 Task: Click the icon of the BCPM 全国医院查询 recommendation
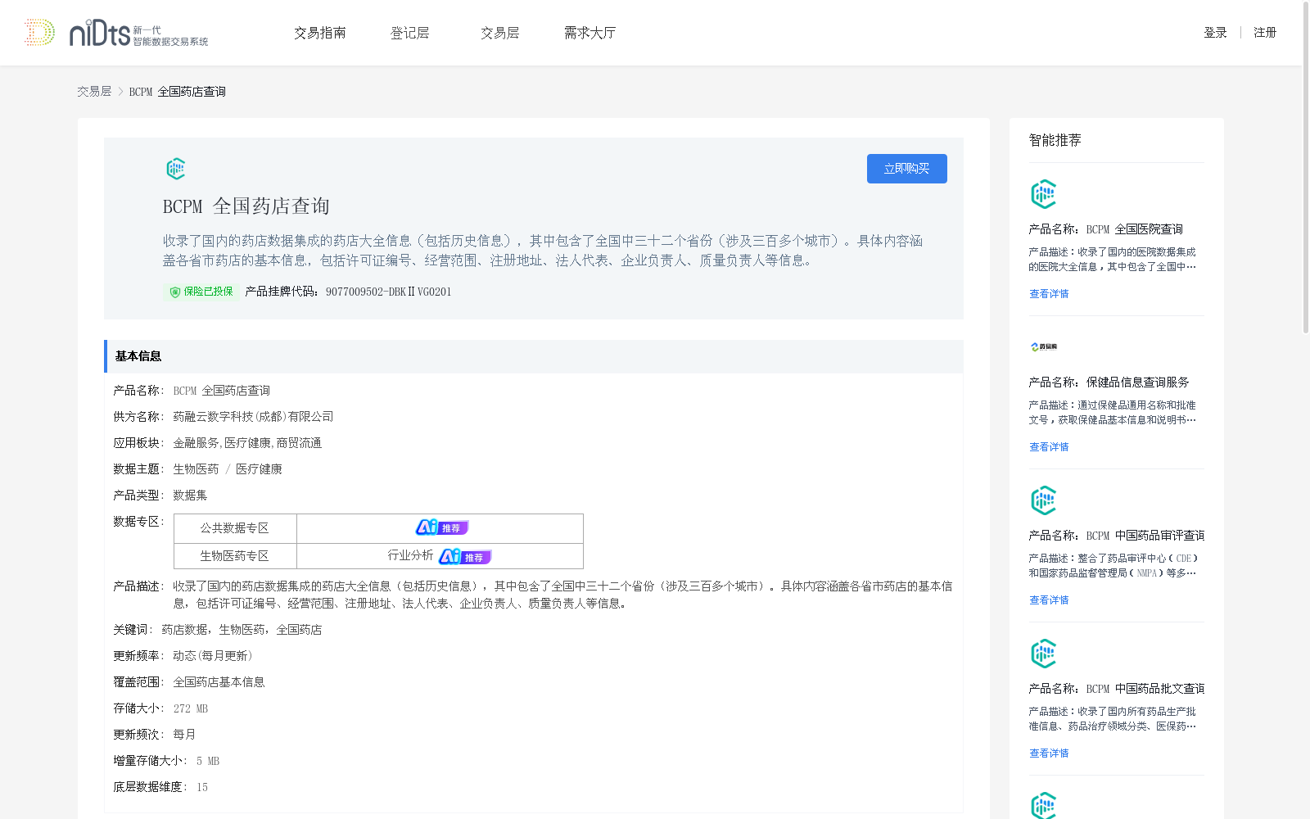click(1043, 194)
